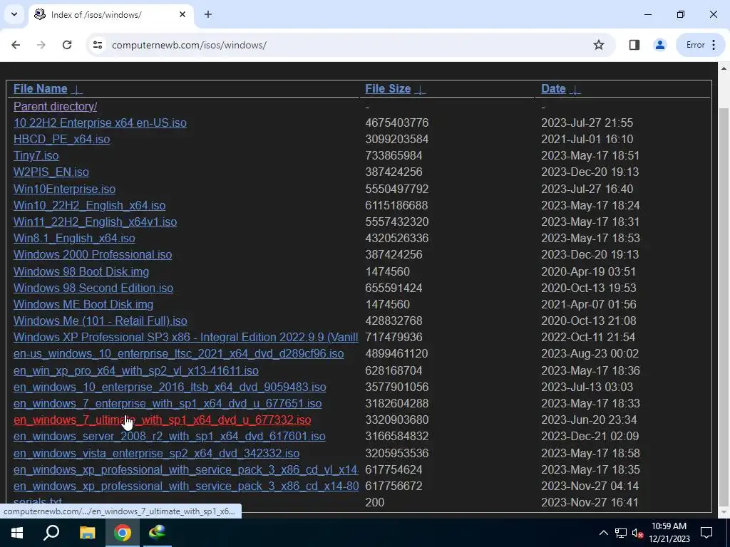730x547 pixels.
Task: Download xp_professional sp3 x86_cd_x14-80 iso
Action: click(x=186, y=486)
